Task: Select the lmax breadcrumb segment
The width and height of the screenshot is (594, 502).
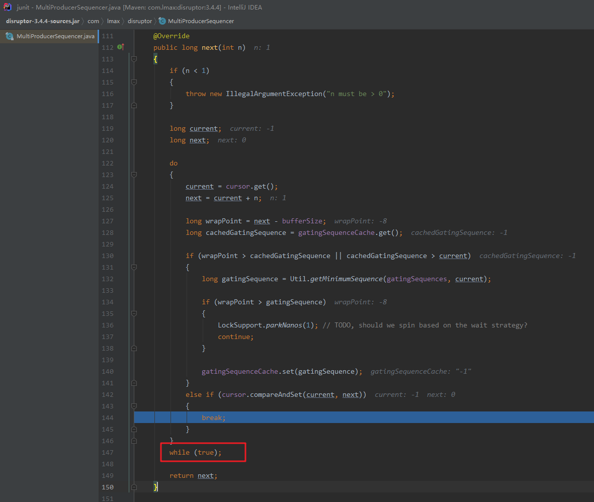Action: tap(113, 21)
